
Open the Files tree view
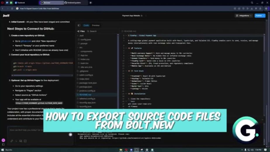click(81, 31)
